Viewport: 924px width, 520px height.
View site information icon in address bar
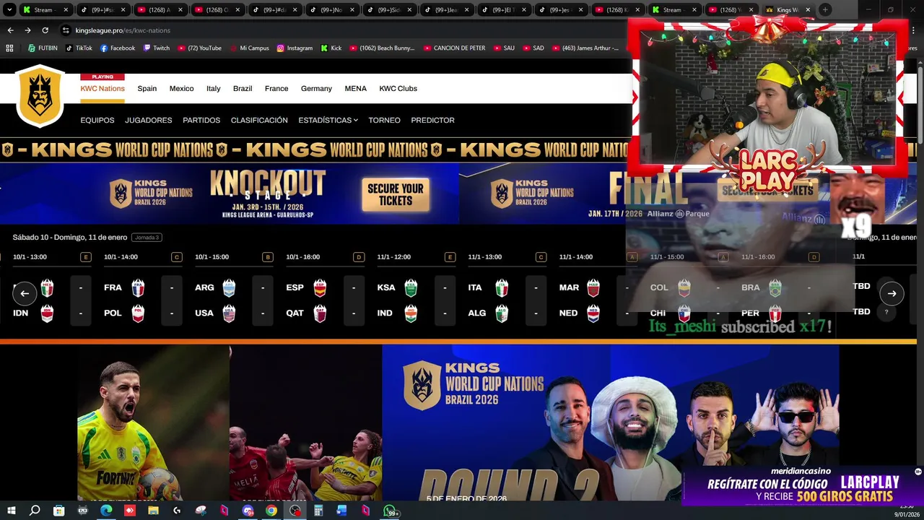click(x=66, y=30)
